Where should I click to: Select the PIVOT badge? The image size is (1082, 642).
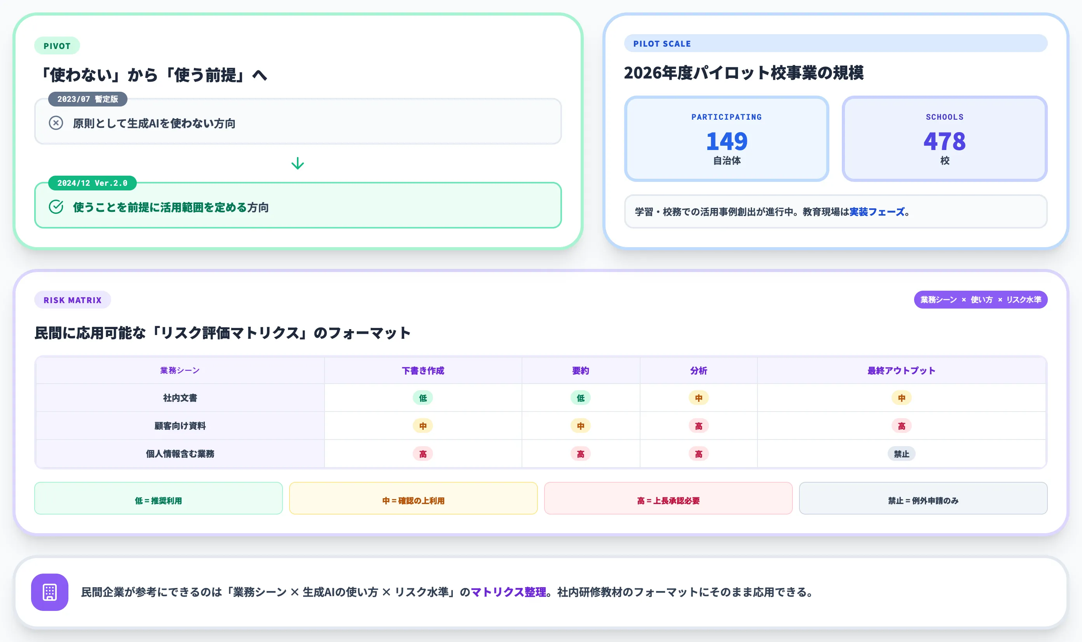click(57, 46)
